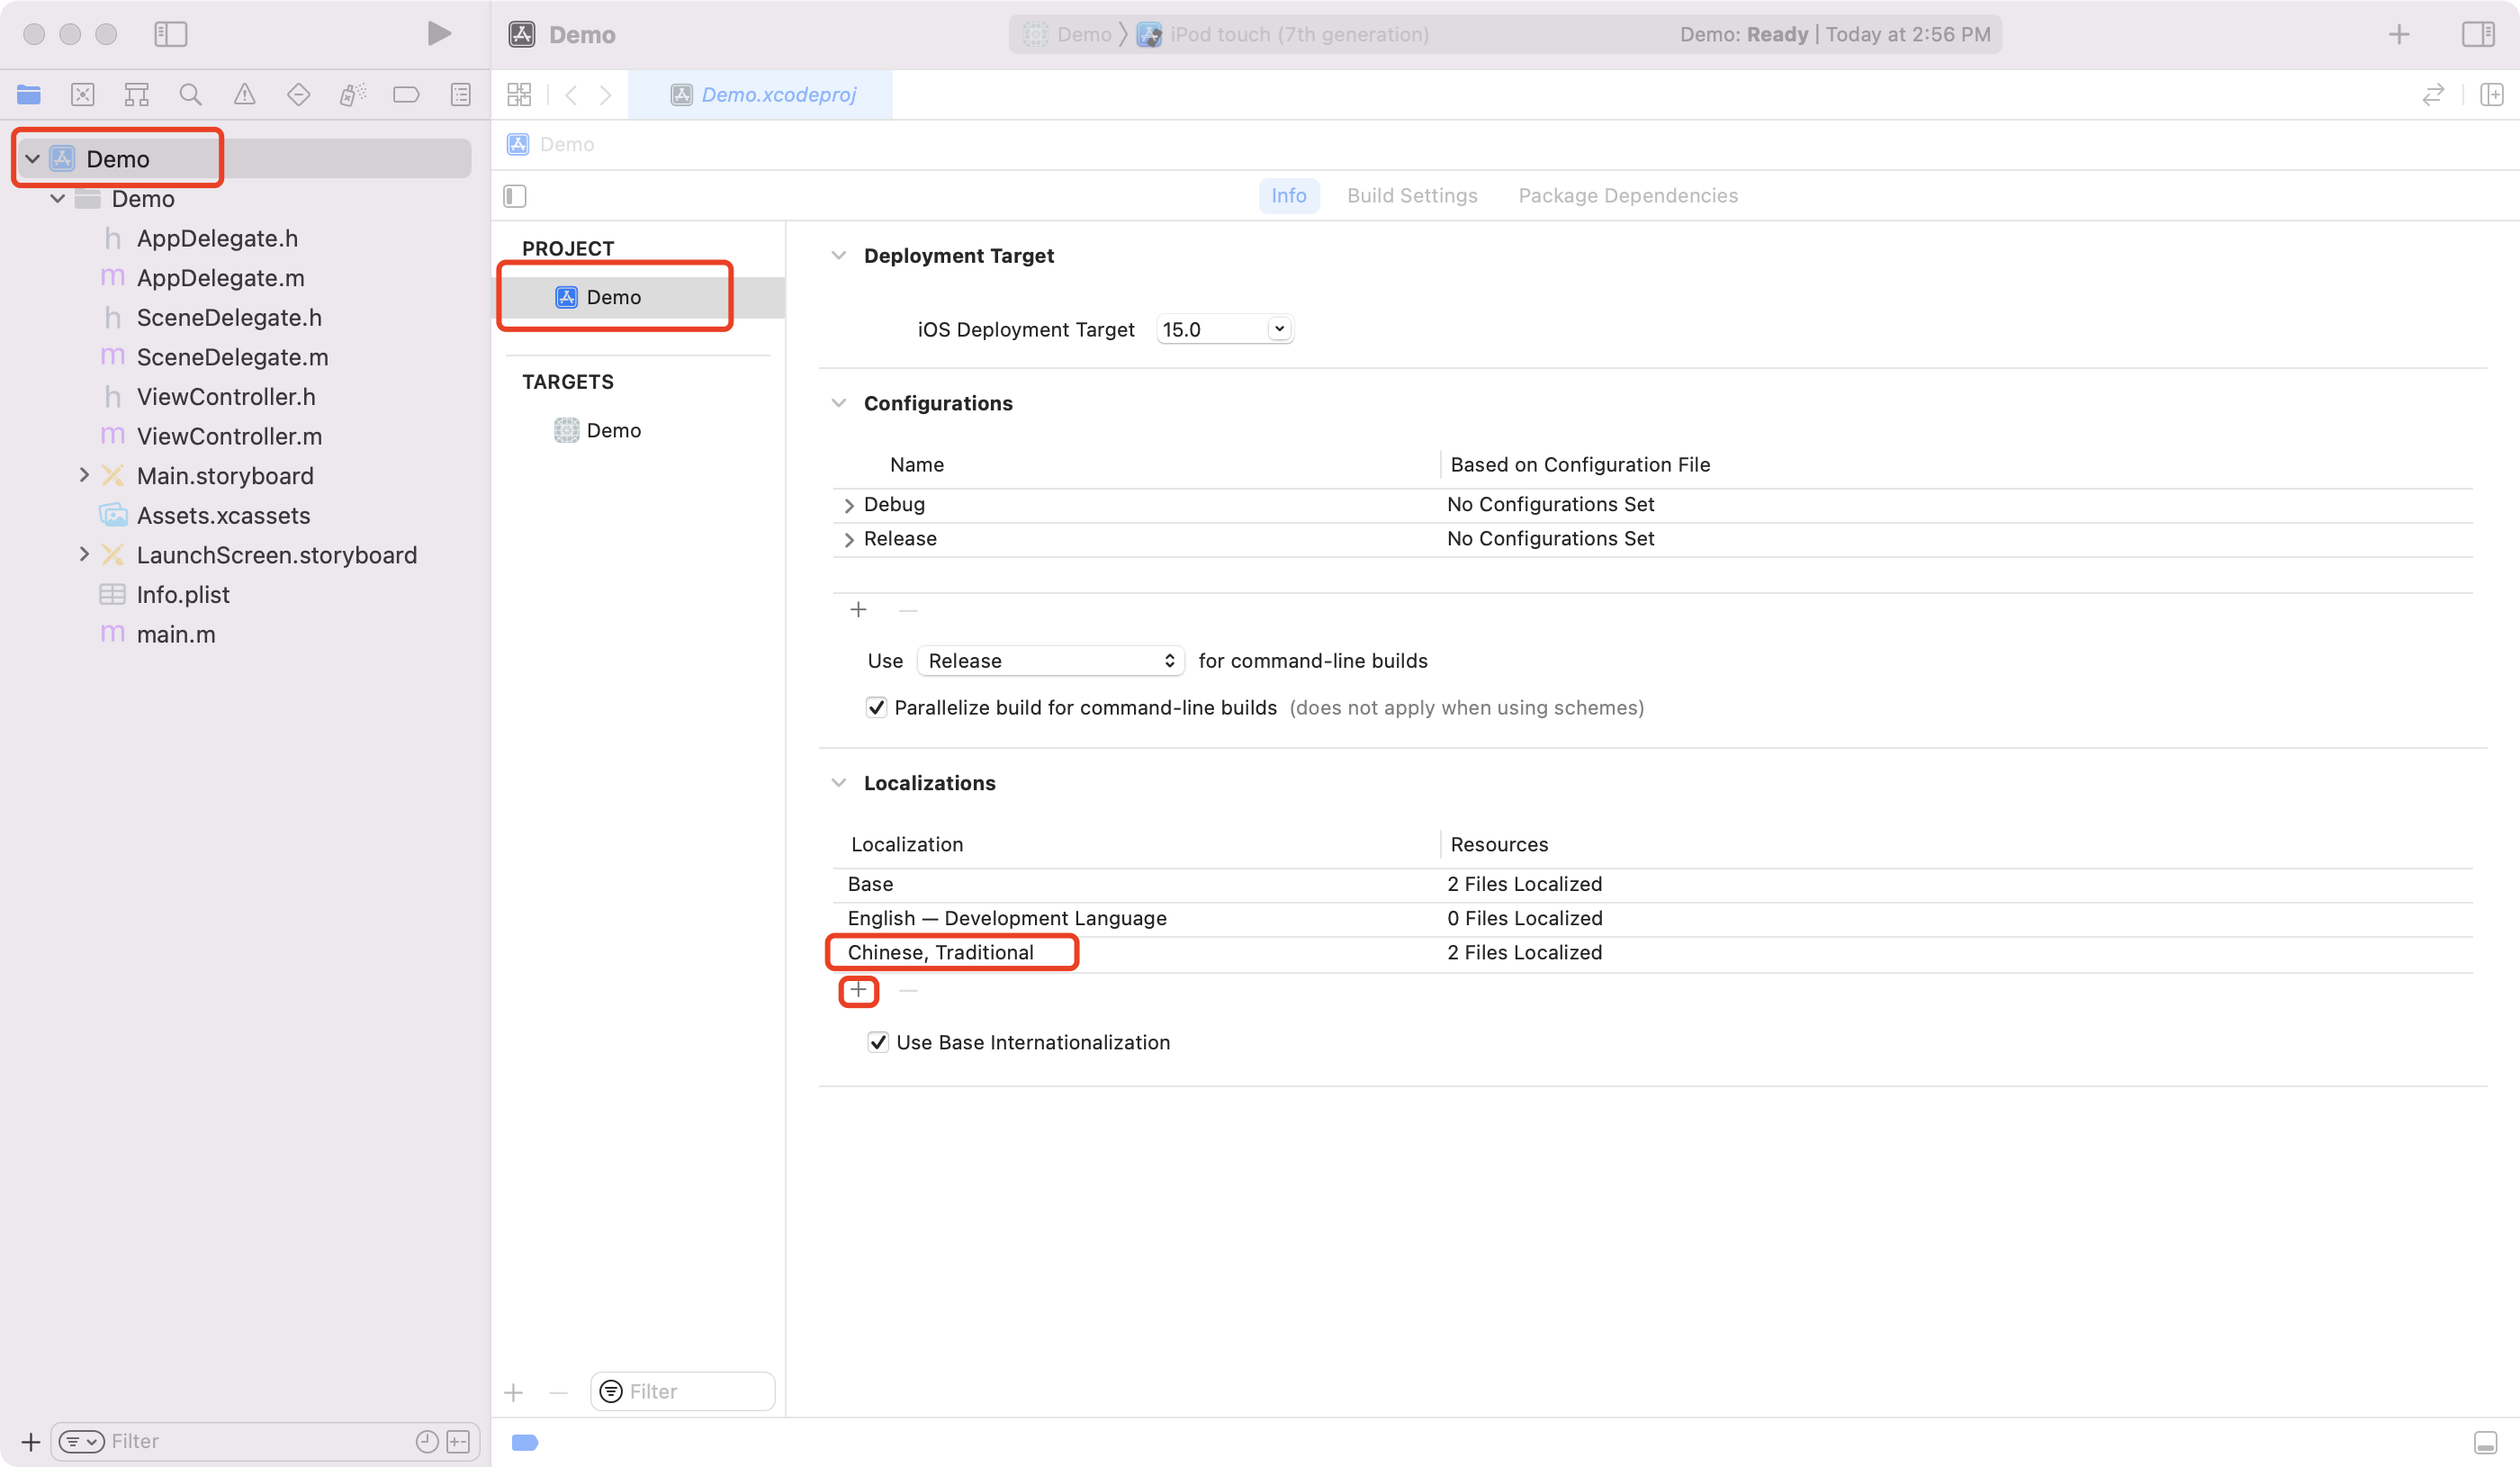Viewport: 2520px width, 1467px height.
Task: Go forward in editor history
Action: pos(605,95)
